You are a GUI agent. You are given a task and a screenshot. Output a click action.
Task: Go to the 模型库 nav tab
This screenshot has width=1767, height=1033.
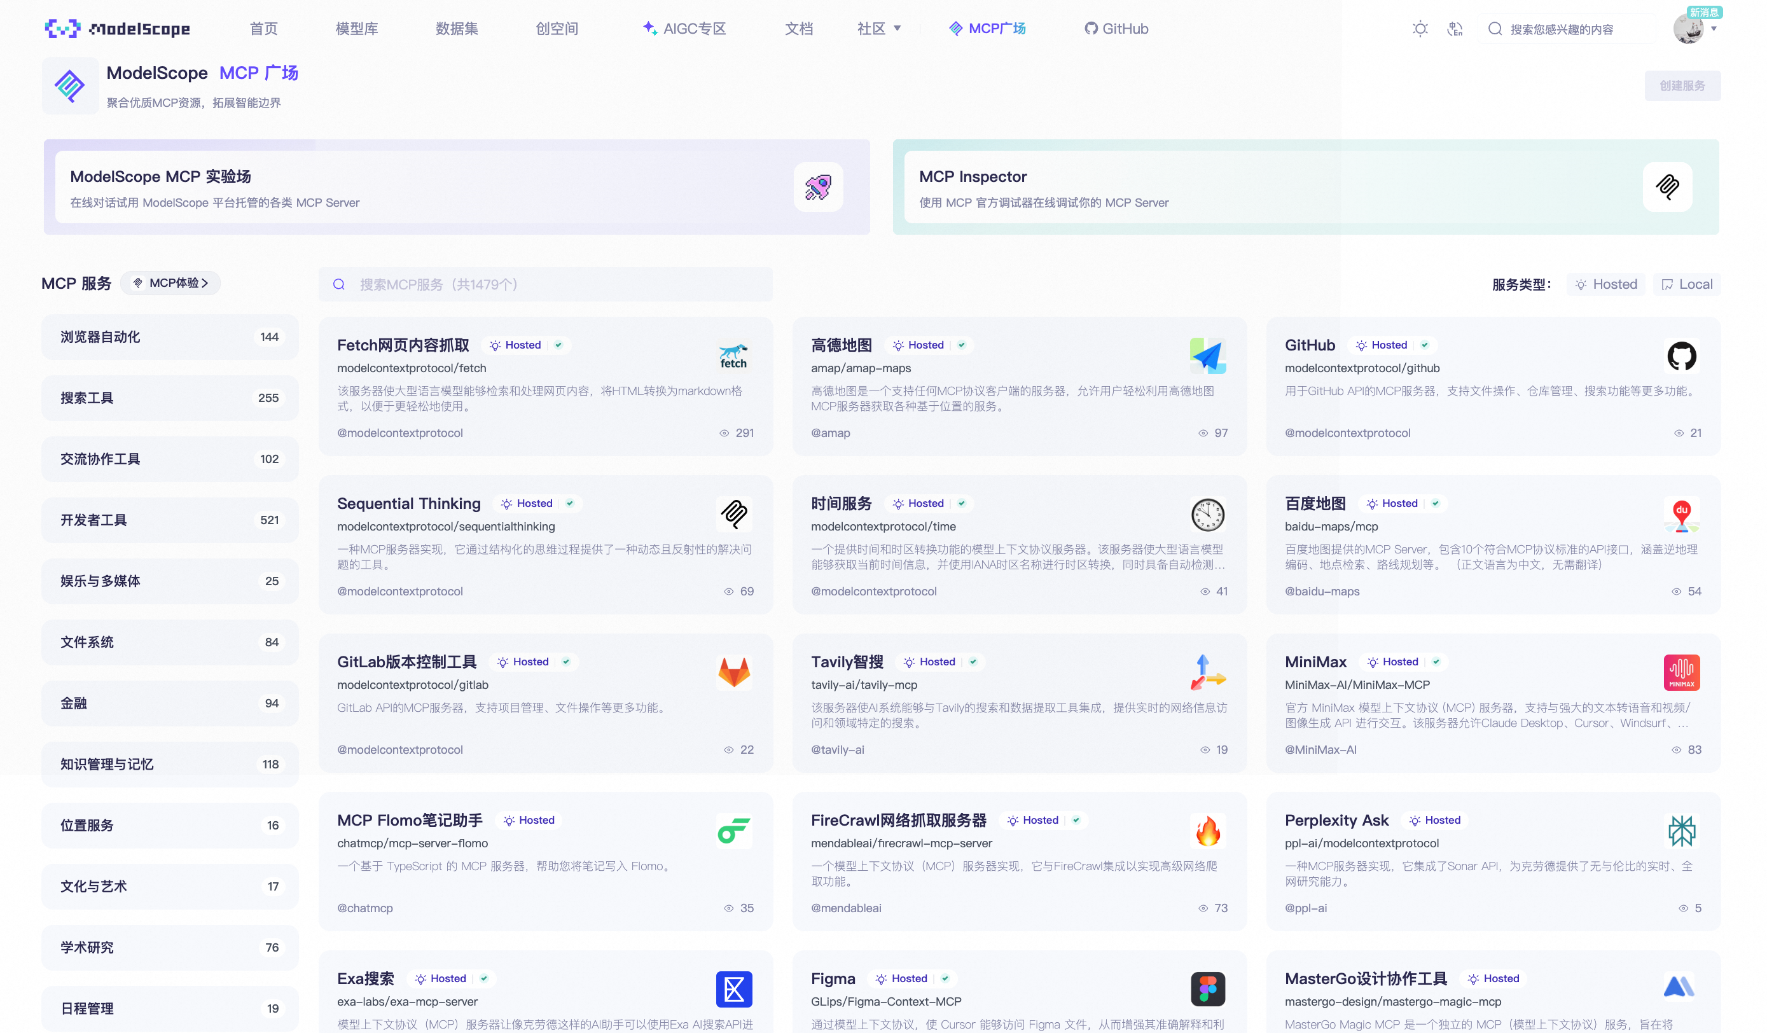point(356,29)
